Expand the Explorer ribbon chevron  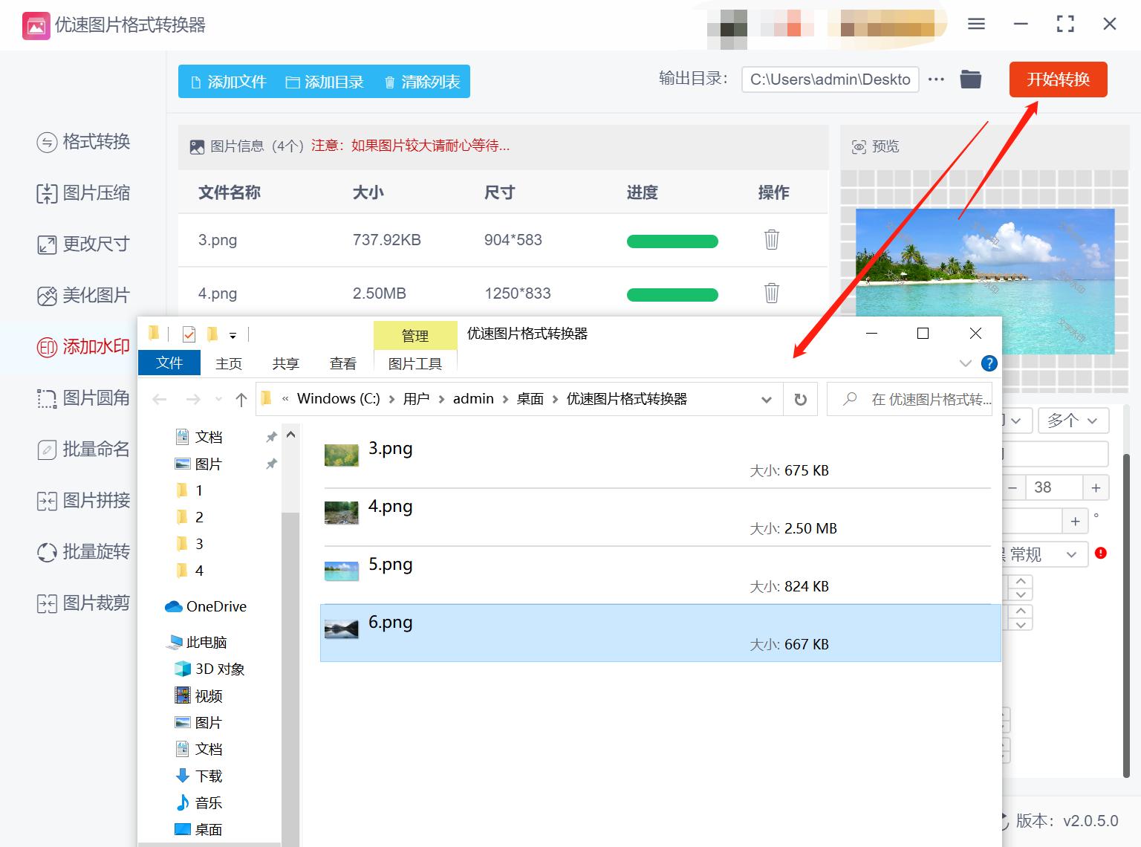[966, 363]
